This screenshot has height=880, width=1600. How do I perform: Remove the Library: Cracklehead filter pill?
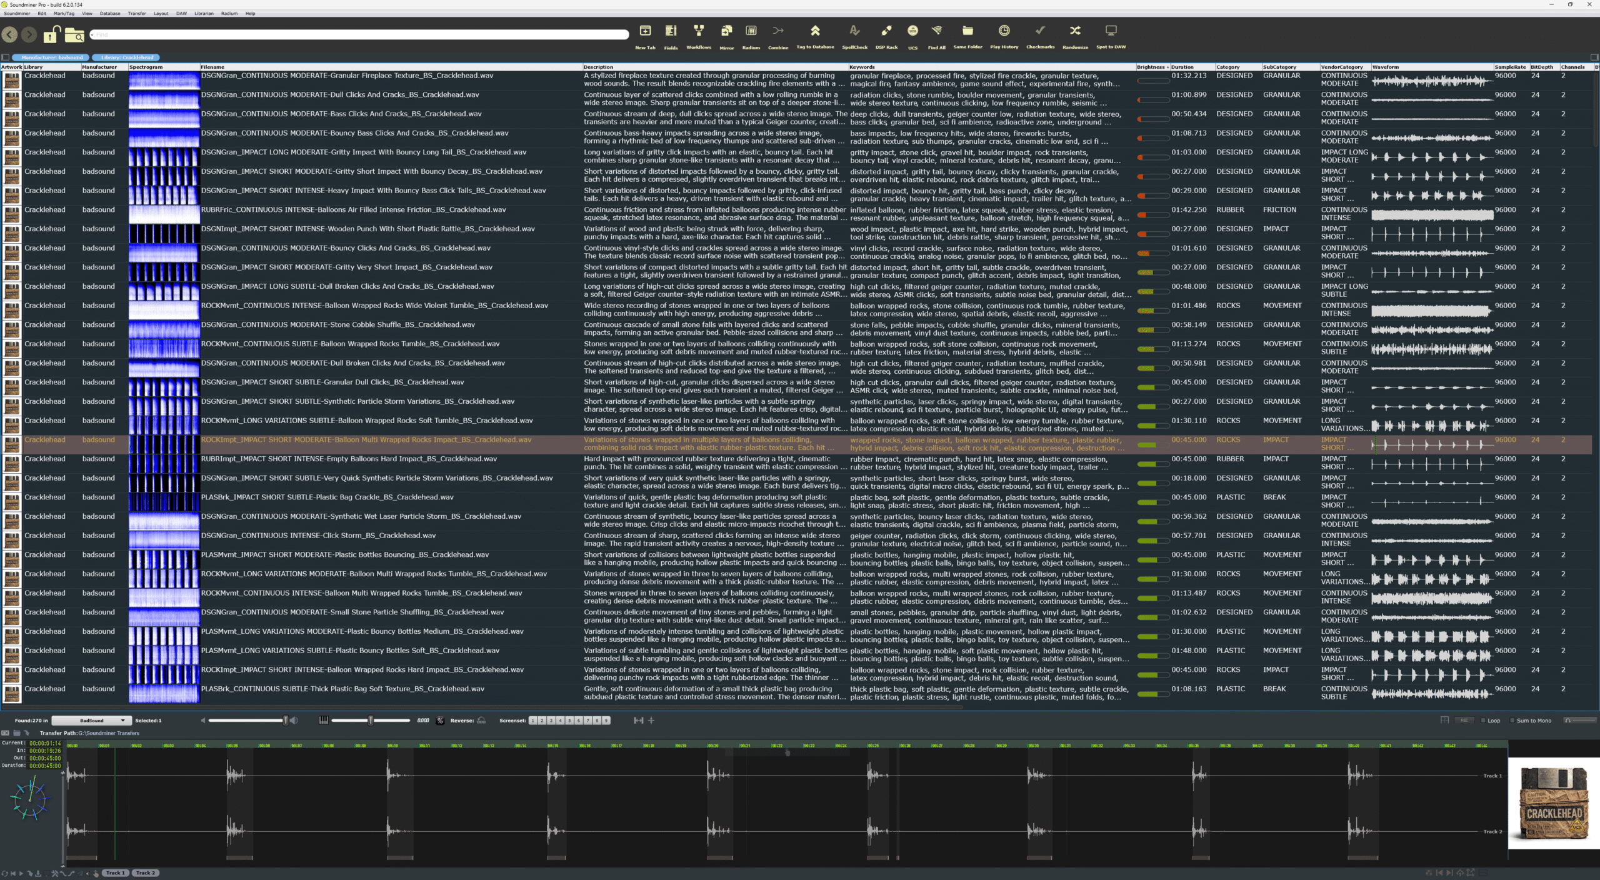(x=127, y=57)
